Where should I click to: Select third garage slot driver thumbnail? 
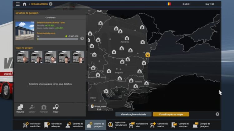click(x=51, y=57)
